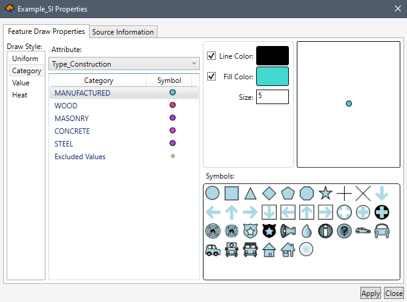Choose the information circle symbol

point(325,231)
